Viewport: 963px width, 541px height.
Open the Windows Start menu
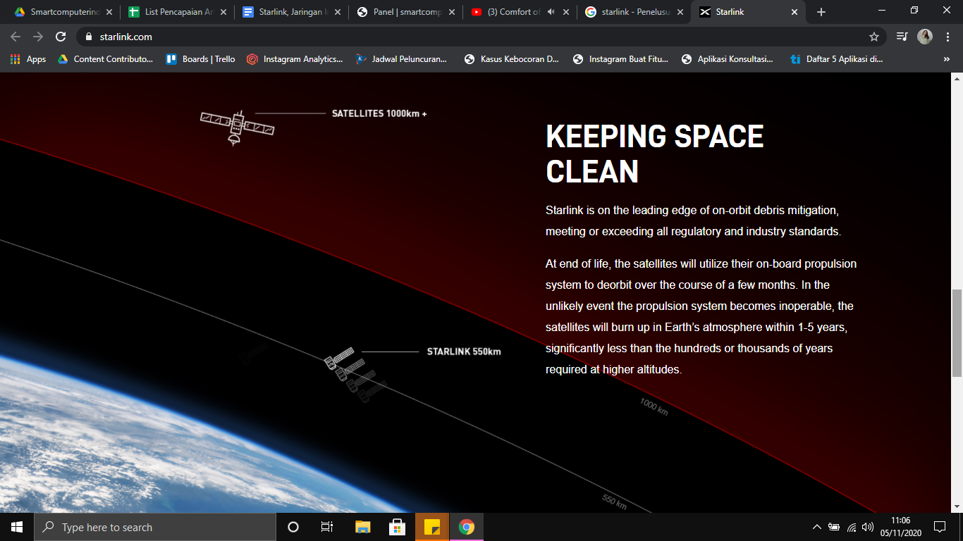click(17, 527)
